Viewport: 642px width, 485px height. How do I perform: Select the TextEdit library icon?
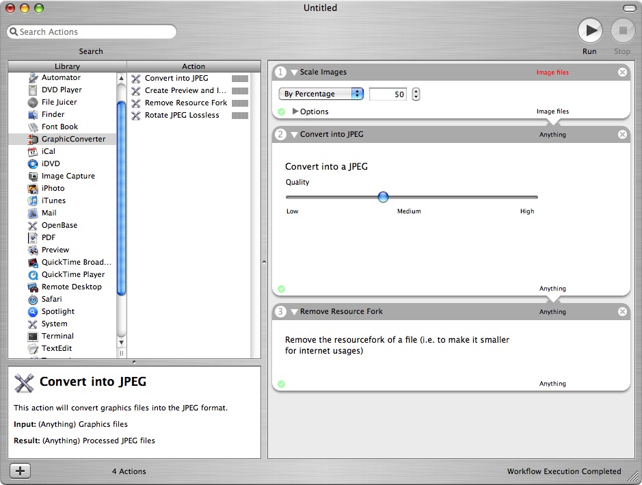pos(33,349)
